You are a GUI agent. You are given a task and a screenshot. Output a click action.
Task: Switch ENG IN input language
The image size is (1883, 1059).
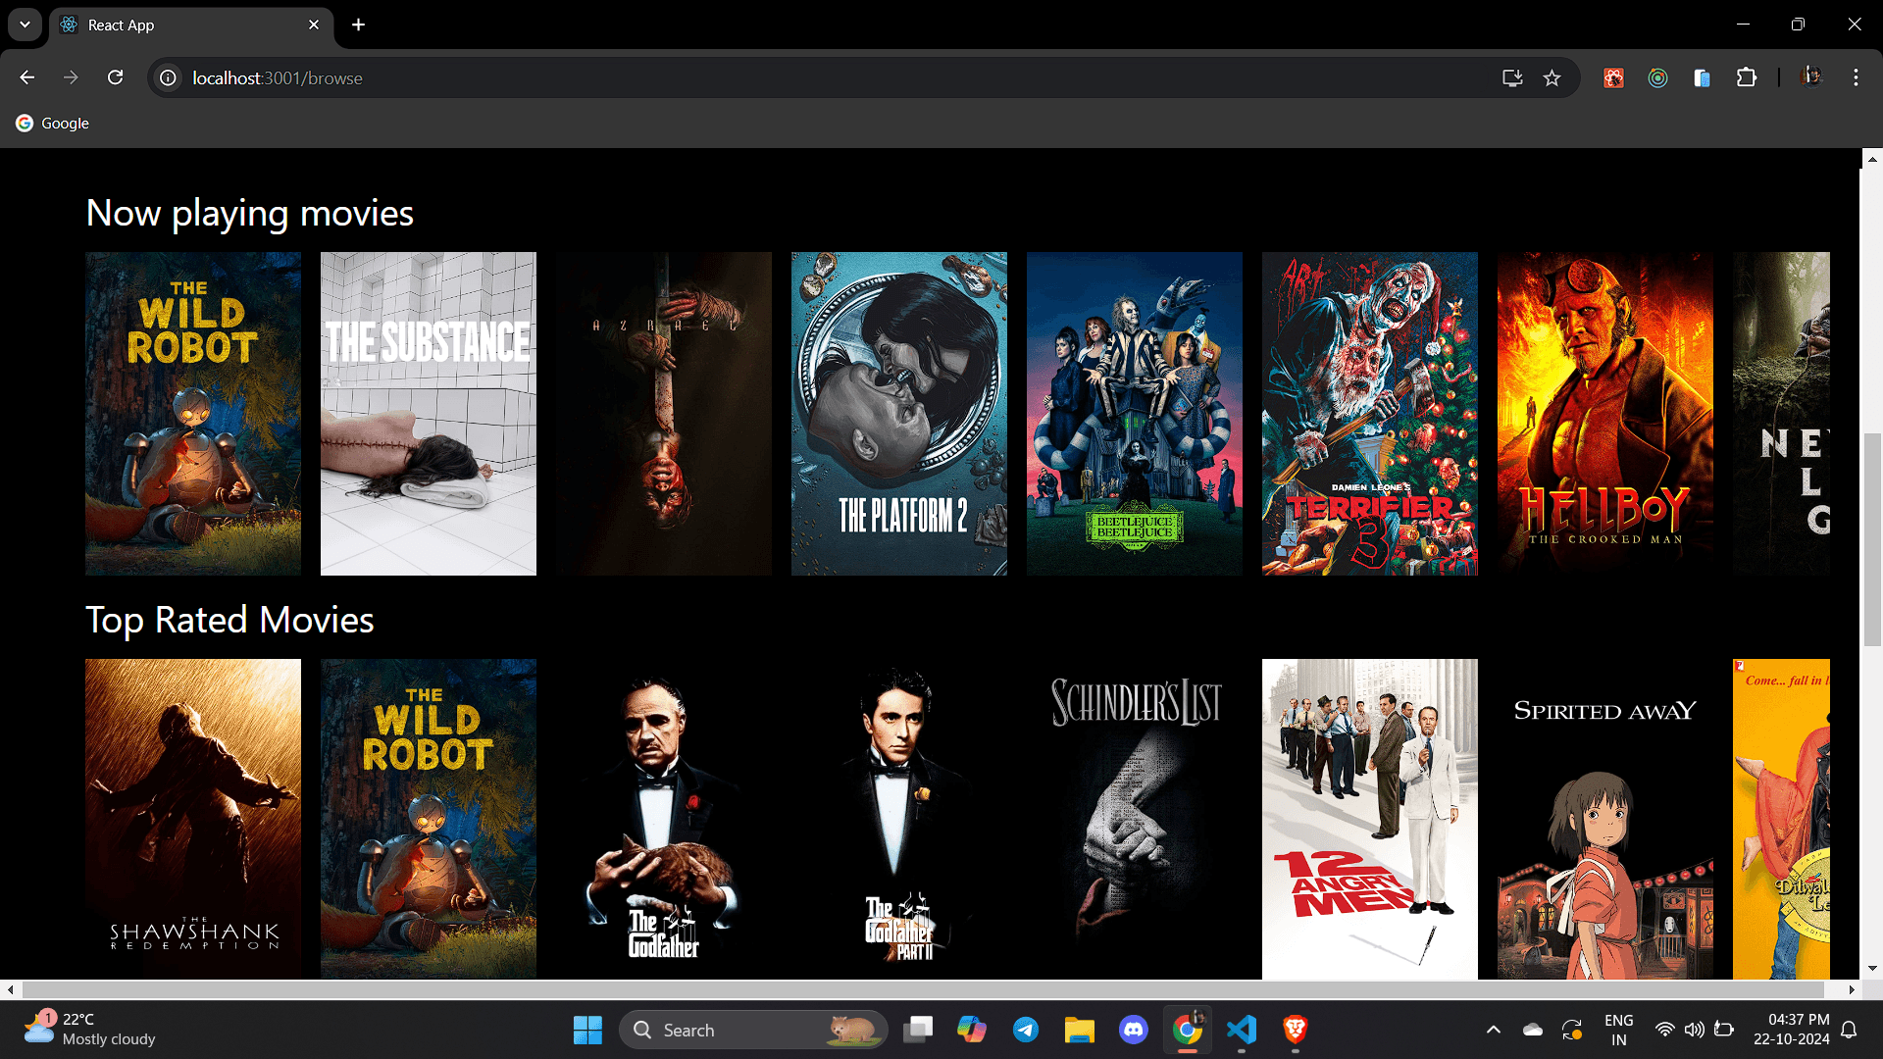click(1618, 1030)
